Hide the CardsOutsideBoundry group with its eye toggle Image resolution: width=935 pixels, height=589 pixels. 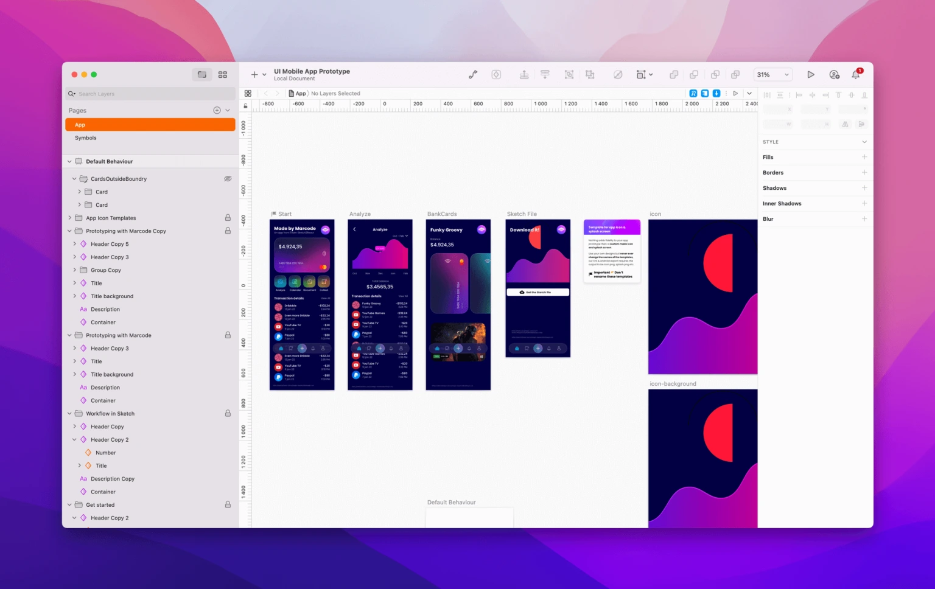point(228,178)
